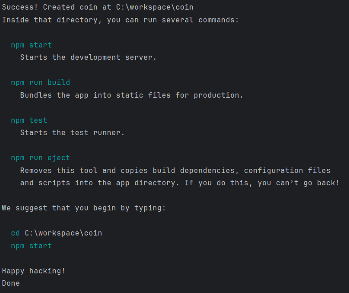The height and width of the screenshot is (293, 349).
Task: Click the 'Done' line at the bottom
Action: (x=11, y=283)
